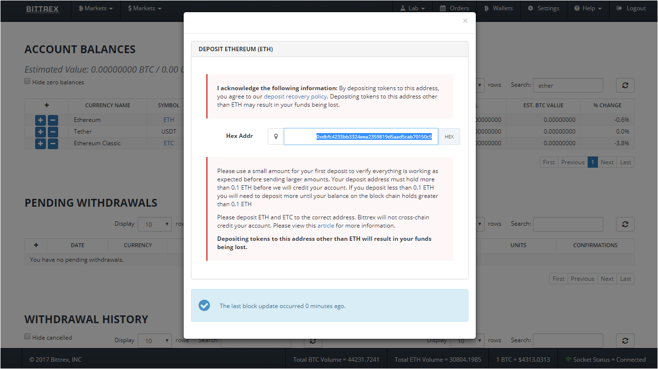The image size is (658, 369).
Task: Click Next in balances pagination
Action: coord(607,162)
